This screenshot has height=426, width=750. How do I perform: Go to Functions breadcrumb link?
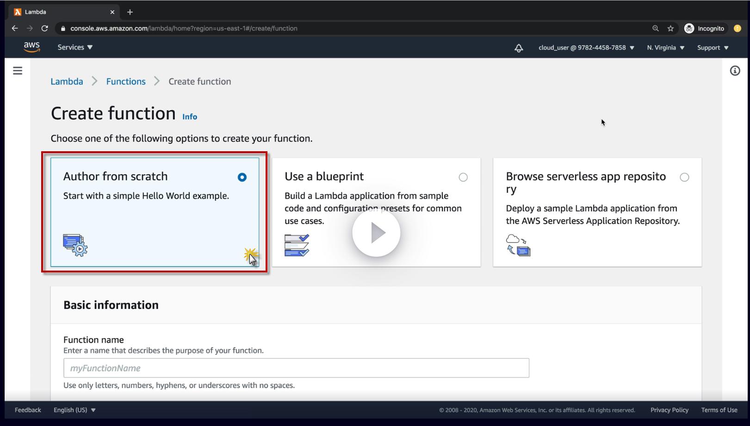tap(126, 81)
